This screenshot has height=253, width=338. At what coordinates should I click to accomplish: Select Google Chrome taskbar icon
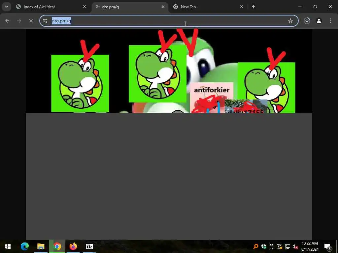(57, 246)
